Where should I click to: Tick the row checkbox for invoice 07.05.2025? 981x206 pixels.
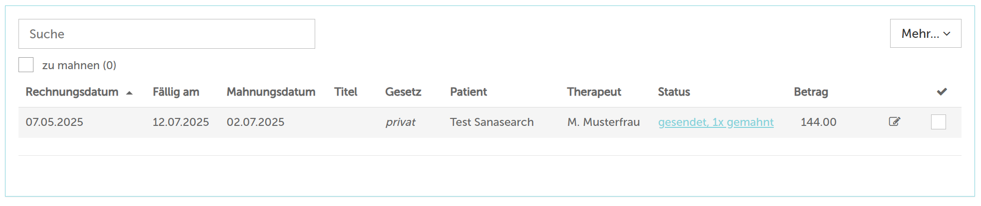[x=938, y=122]
